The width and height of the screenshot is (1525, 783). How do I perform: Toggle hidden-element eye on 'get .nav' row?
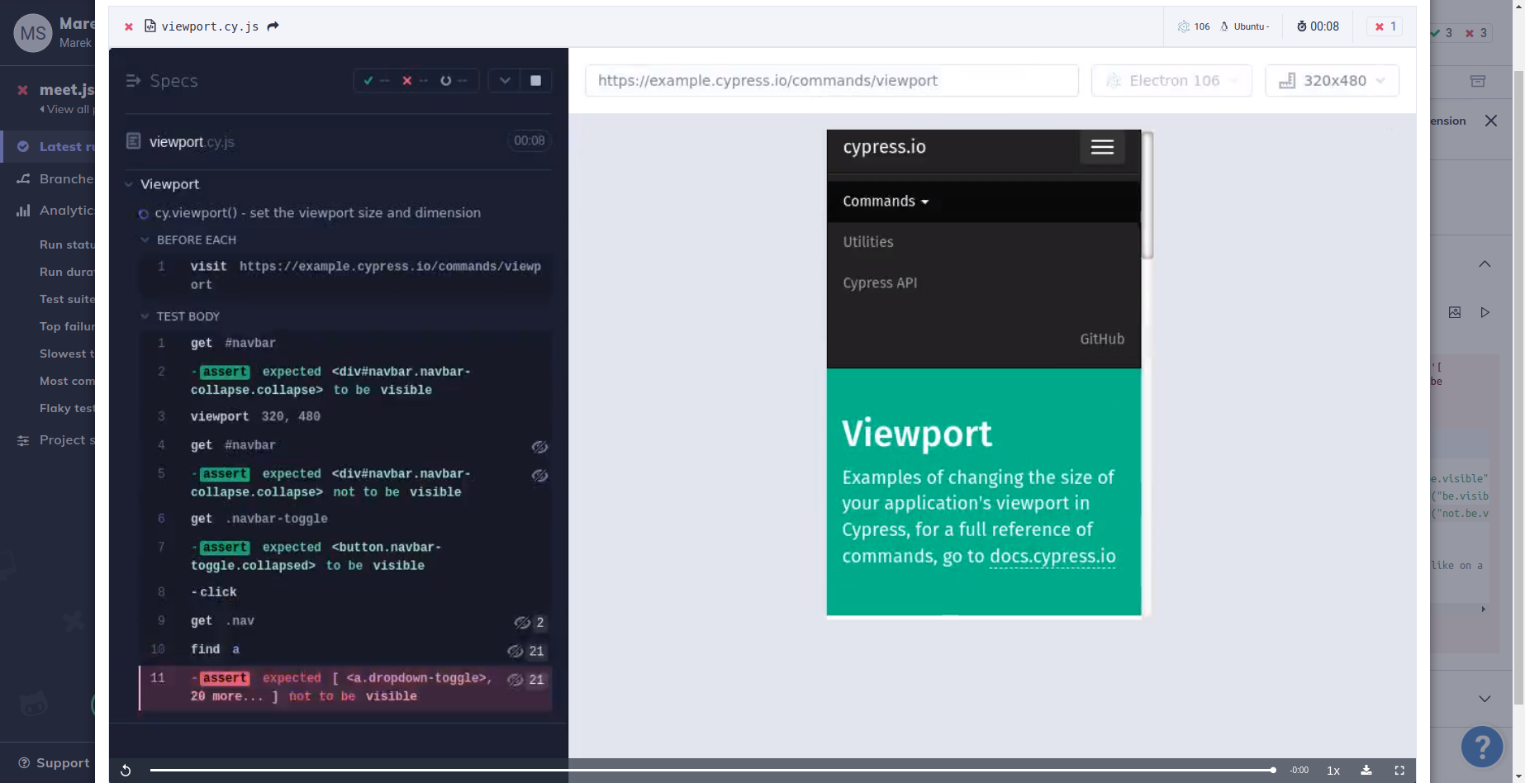[x=522, y=622]
